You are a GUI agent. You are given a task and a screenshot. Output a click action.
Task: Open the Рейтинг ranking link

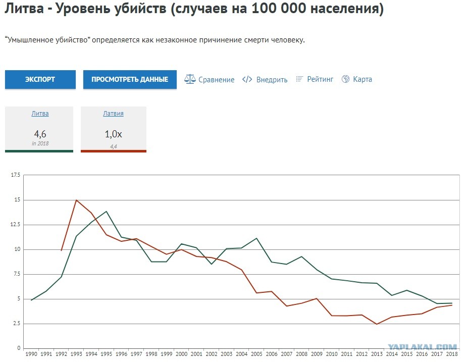point(320,79)
